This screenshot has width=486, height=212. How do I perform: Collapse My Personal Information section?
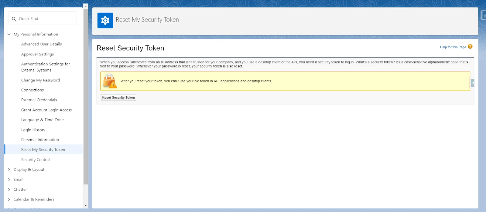(x=9, y=34)
